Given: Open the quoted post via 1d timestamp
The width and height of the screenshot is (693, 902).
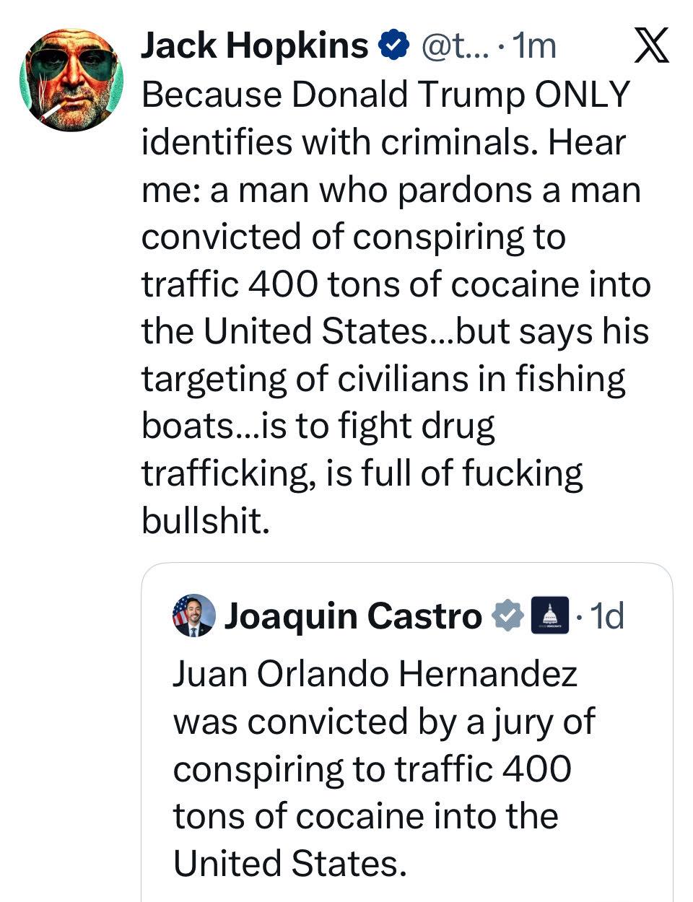Looking at the screenshot, I should click(606, 616).
